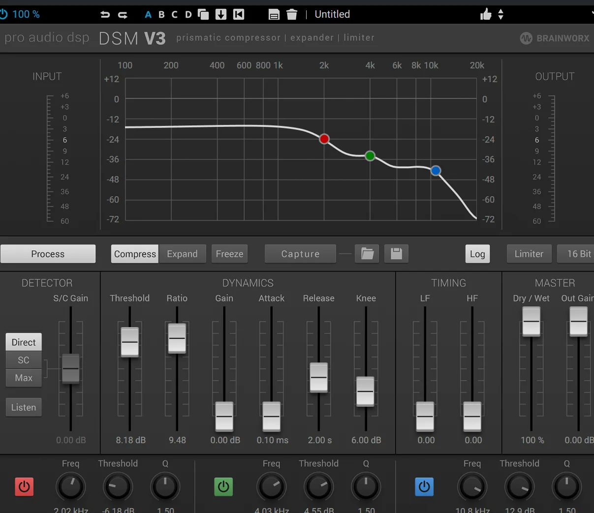The width and height of the screenshot is (594, 513).
Task: Click the green band node on the curve
Action: (x=370, y=156)
